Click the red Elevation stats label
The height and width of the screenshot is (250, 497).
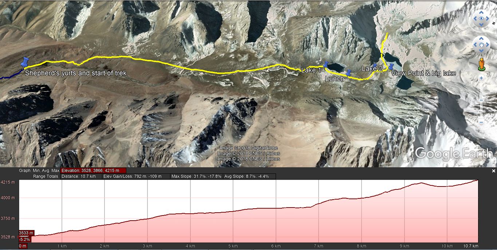(x=93, y=171)
